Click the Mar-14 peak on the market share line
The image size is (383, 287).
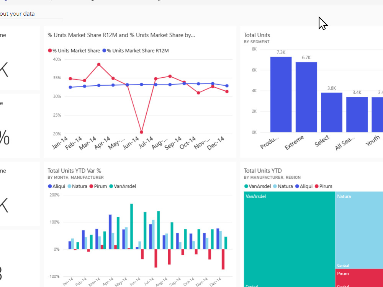click(98, 64)
